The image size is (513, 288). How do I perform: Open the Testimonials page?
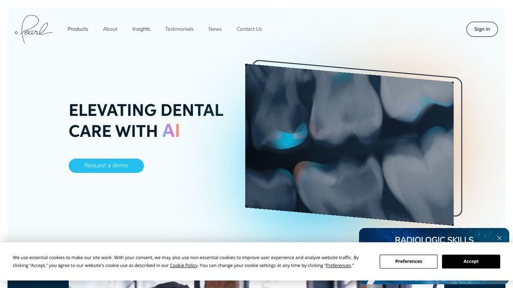179,29
